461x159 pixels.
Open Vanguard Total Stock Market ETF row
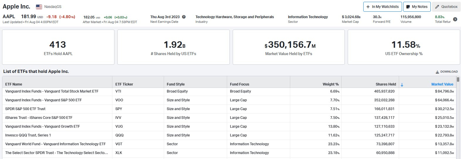tap(52, 91)
